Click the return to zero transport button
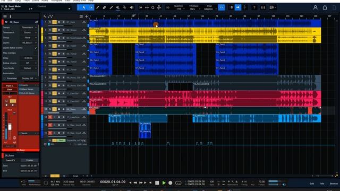The image size is (340, 191). [150, 183]
